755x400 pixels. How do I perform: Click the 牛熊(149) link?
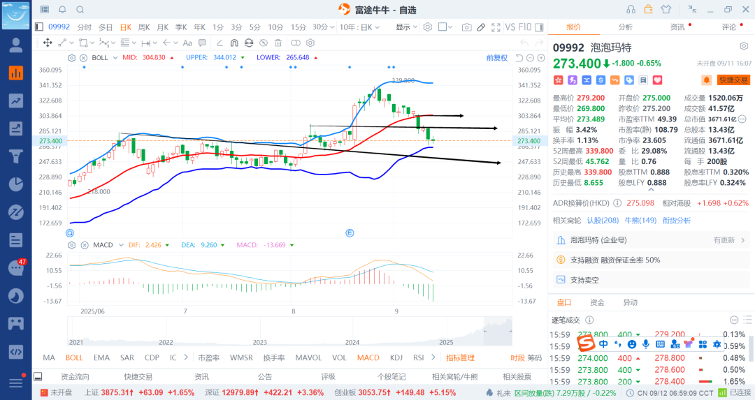pos(640,220)
